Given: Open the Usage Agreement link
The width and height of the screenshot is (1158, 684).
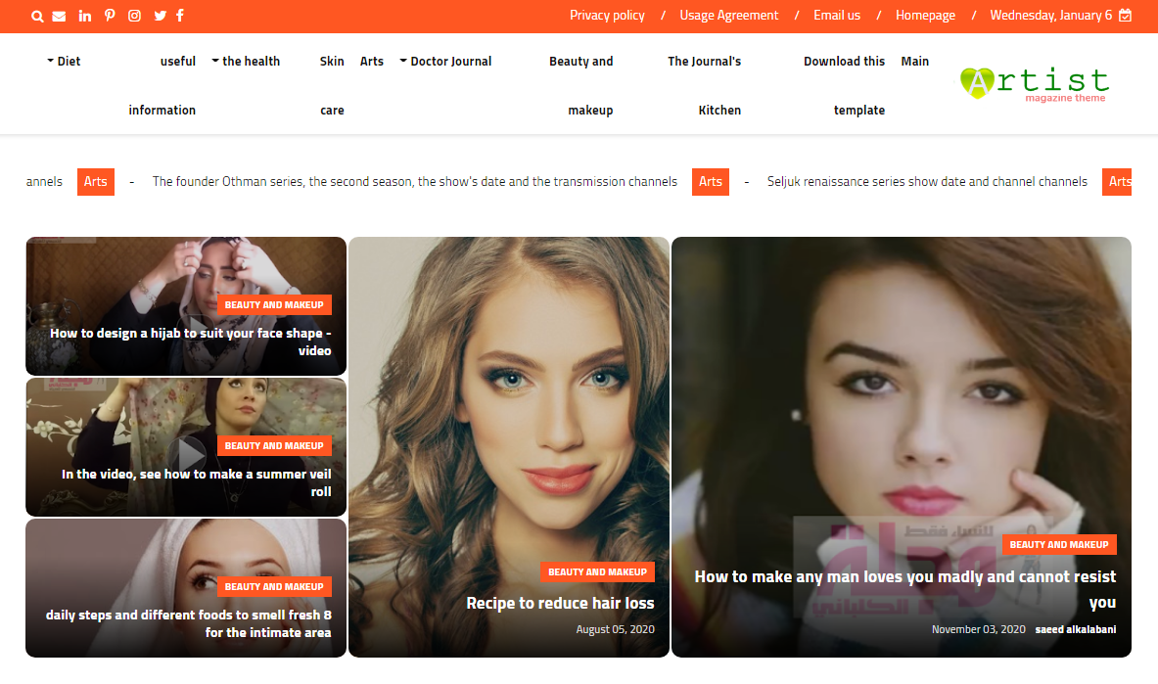Looking at the screenshot, I should click(x=729, y=16).
